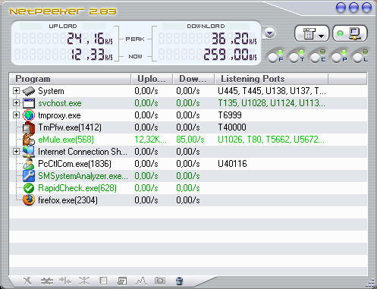Click the resize grip at window corner
Image resolution: width=377 pixels, height=289 pixels.
point(370,283)
